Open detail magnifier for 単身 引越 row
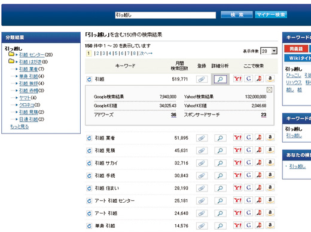311x232 pixels. 220,226
